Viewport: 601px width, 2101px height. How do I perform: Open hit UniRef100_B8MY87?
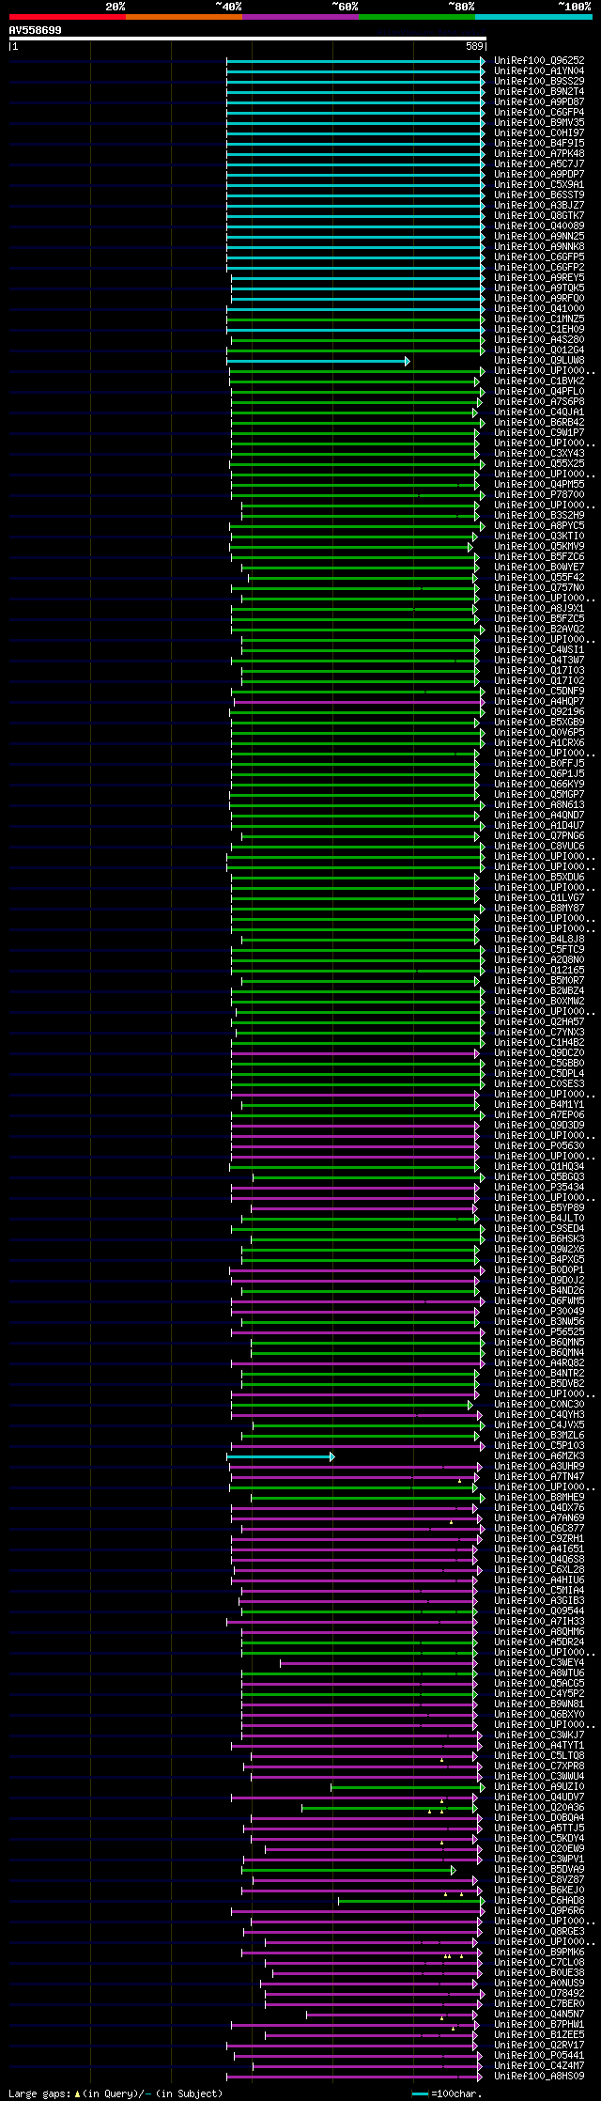[x=539, y=909]
